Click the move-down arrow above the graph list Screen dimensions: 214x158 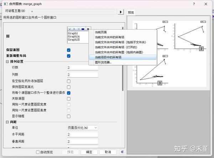[x=70, y=29]
